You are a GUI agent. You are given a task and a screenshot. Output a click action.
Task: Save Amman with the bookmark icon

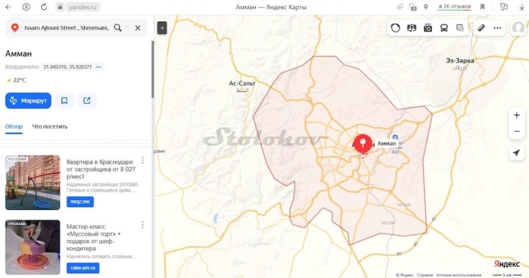(x=64, y=101)
